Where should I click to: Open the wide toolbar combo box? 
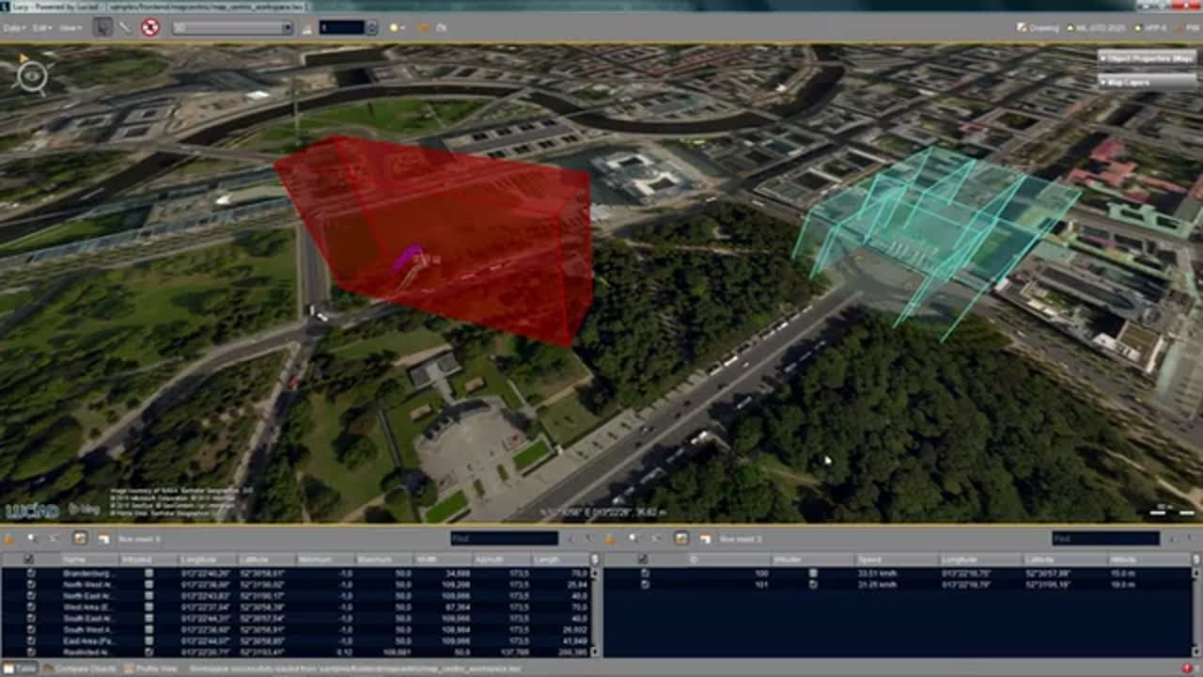(x=233, y=28)
